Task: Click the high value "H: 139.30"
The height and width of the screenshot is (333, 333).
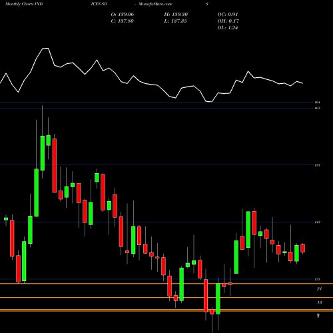Action: click(x=176, y=15)
